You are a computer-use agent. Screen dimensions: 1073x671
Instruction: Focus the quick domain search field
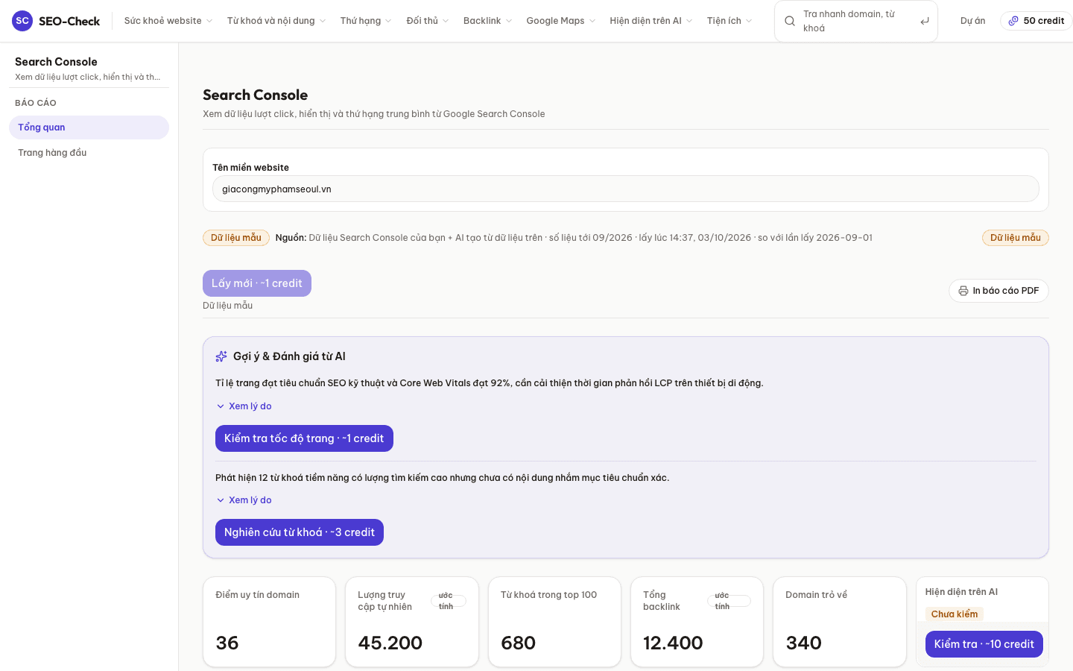(x=856, y=21)
